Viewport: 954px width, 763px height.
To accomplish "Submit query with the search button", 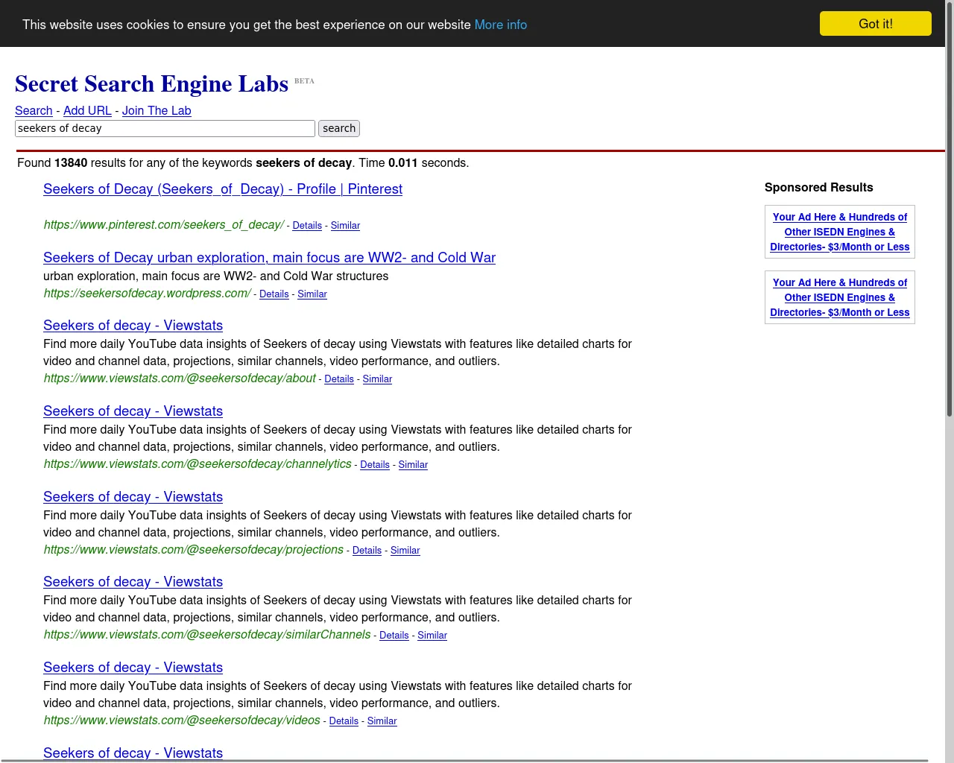I will click(x=339, y=128).
